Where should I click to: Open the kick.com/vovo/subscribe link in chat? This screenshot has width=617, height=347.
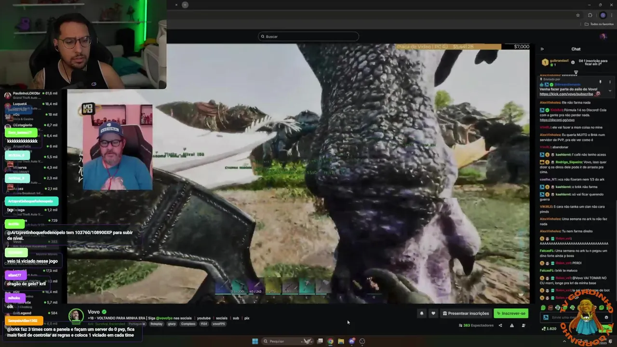pos(566,94)
